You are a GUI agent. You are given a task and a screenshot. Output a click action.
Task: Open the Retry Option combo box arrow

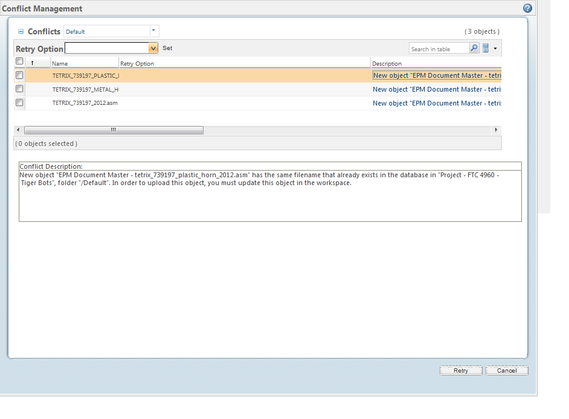[153, 48]
